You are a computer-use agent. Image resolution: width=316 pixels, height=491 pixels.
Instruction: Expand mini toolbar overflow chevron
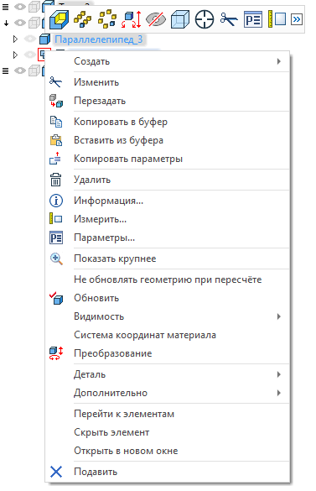(x=297, y=19)
